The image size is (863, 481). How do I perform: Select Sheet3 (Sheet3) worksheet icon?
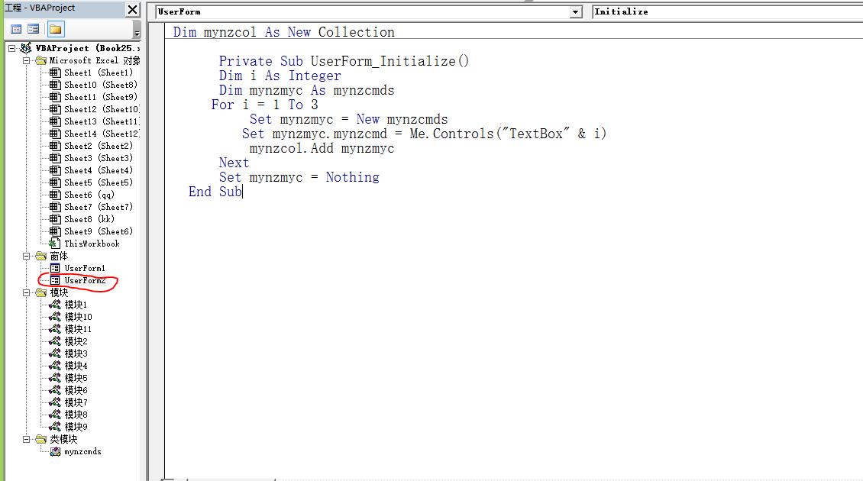point(54,158)
